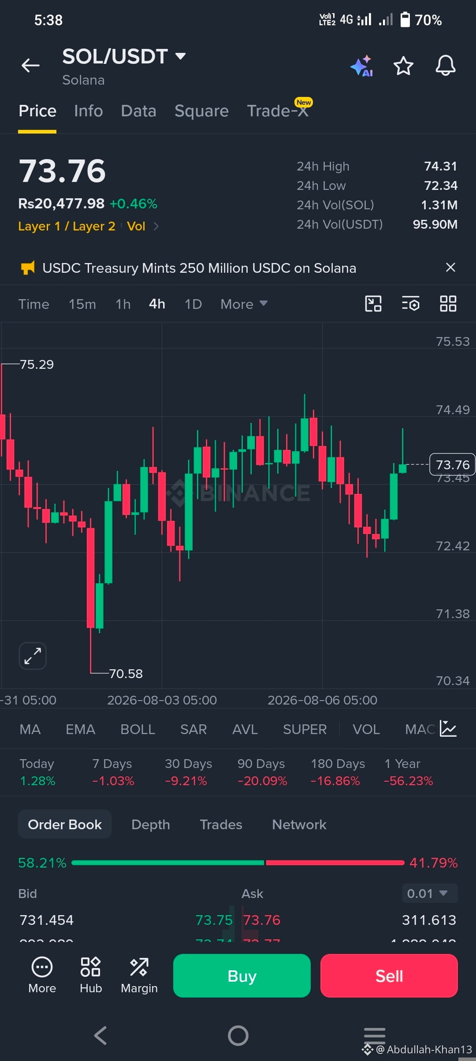476x1061 pixels.
Task: Switch to the Depth tab
Action: pyautogui.click(x=151, y=824)
